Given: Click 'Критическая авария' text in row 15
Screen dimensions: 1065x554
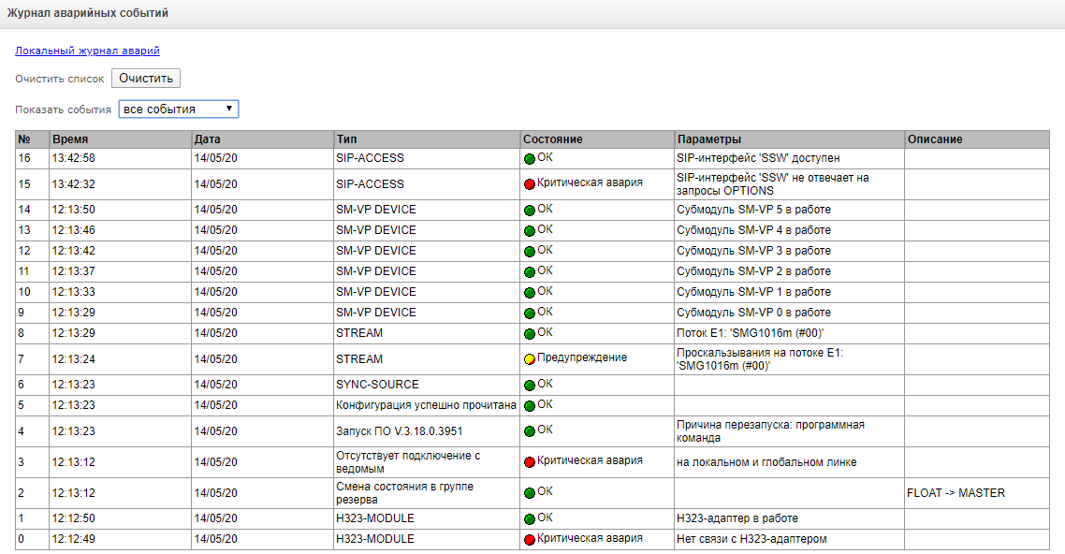Looking at the screenshot, I should point(590,182).
